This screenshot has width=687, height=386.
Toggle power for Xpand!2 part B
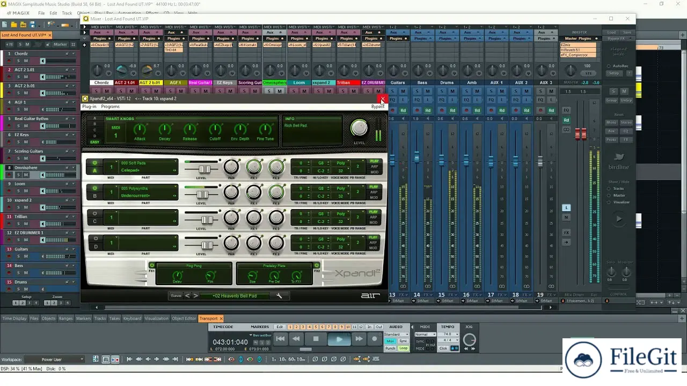click(x=95, y=188)
